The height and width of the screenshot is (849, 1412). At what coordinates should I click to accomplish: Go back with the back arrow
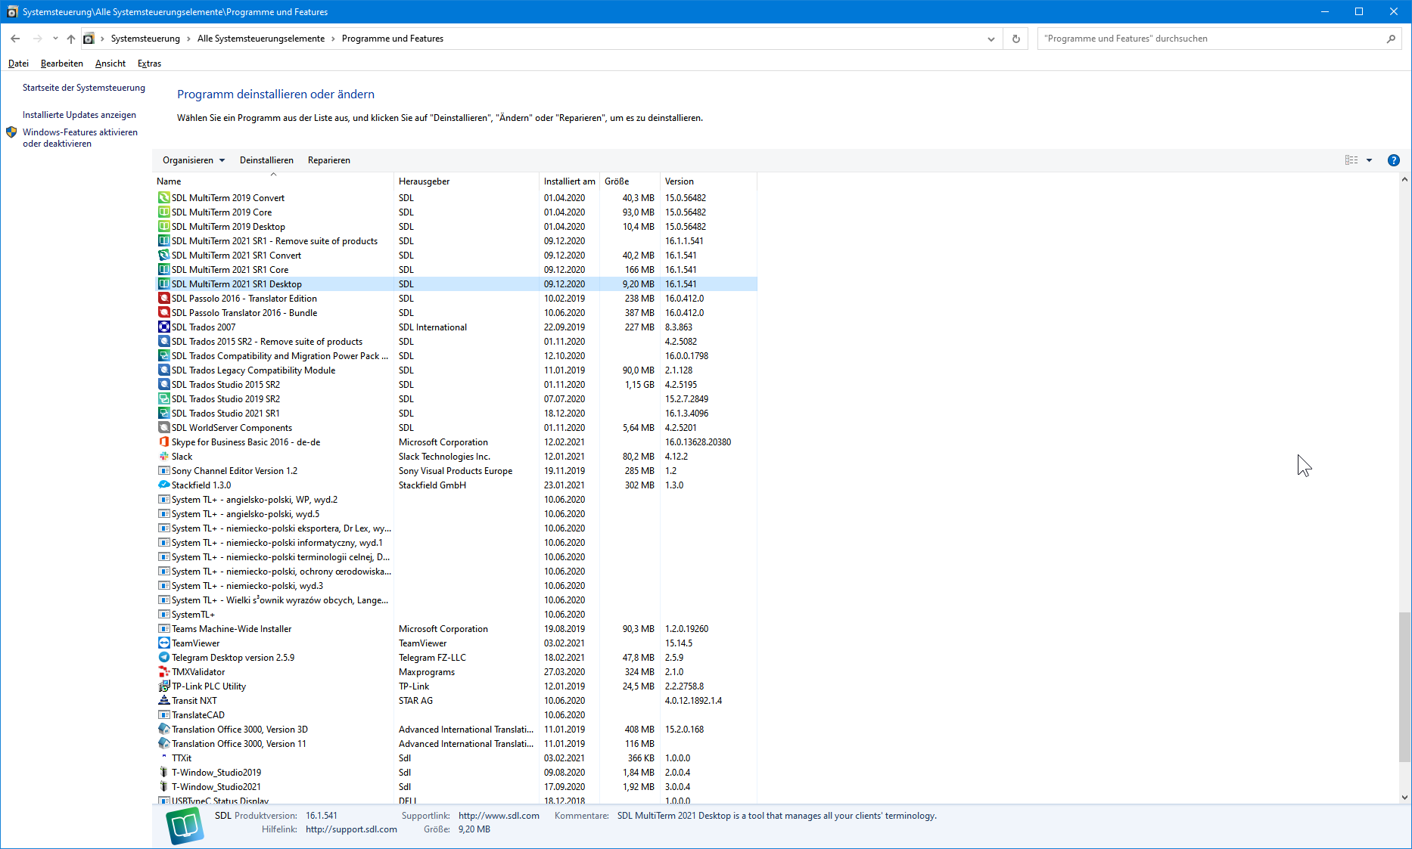pyautogui.click(x=15, y=39)
